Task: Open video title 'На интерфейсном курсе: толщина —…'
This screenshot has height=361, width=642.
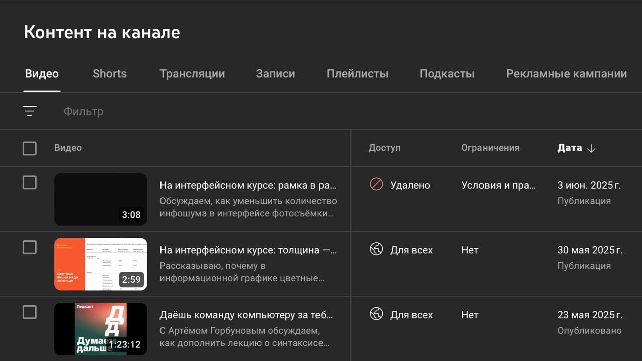Action: 248,250
